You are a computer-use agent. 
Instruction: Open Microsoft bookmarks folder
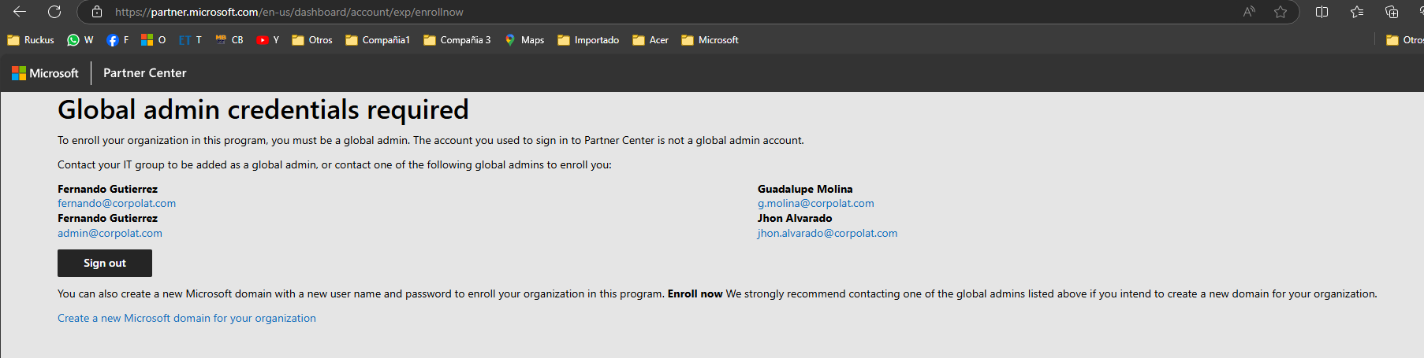tap(710, 40)
